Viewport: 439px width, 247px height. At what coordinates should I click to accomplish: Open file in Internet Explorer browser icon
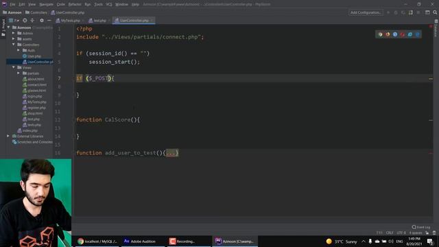(410, 34)
